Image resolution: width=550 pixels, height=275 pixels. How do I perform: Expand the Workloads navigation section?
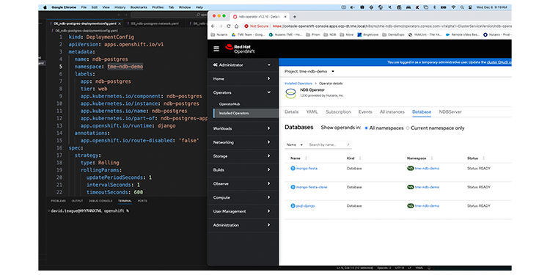242,128
